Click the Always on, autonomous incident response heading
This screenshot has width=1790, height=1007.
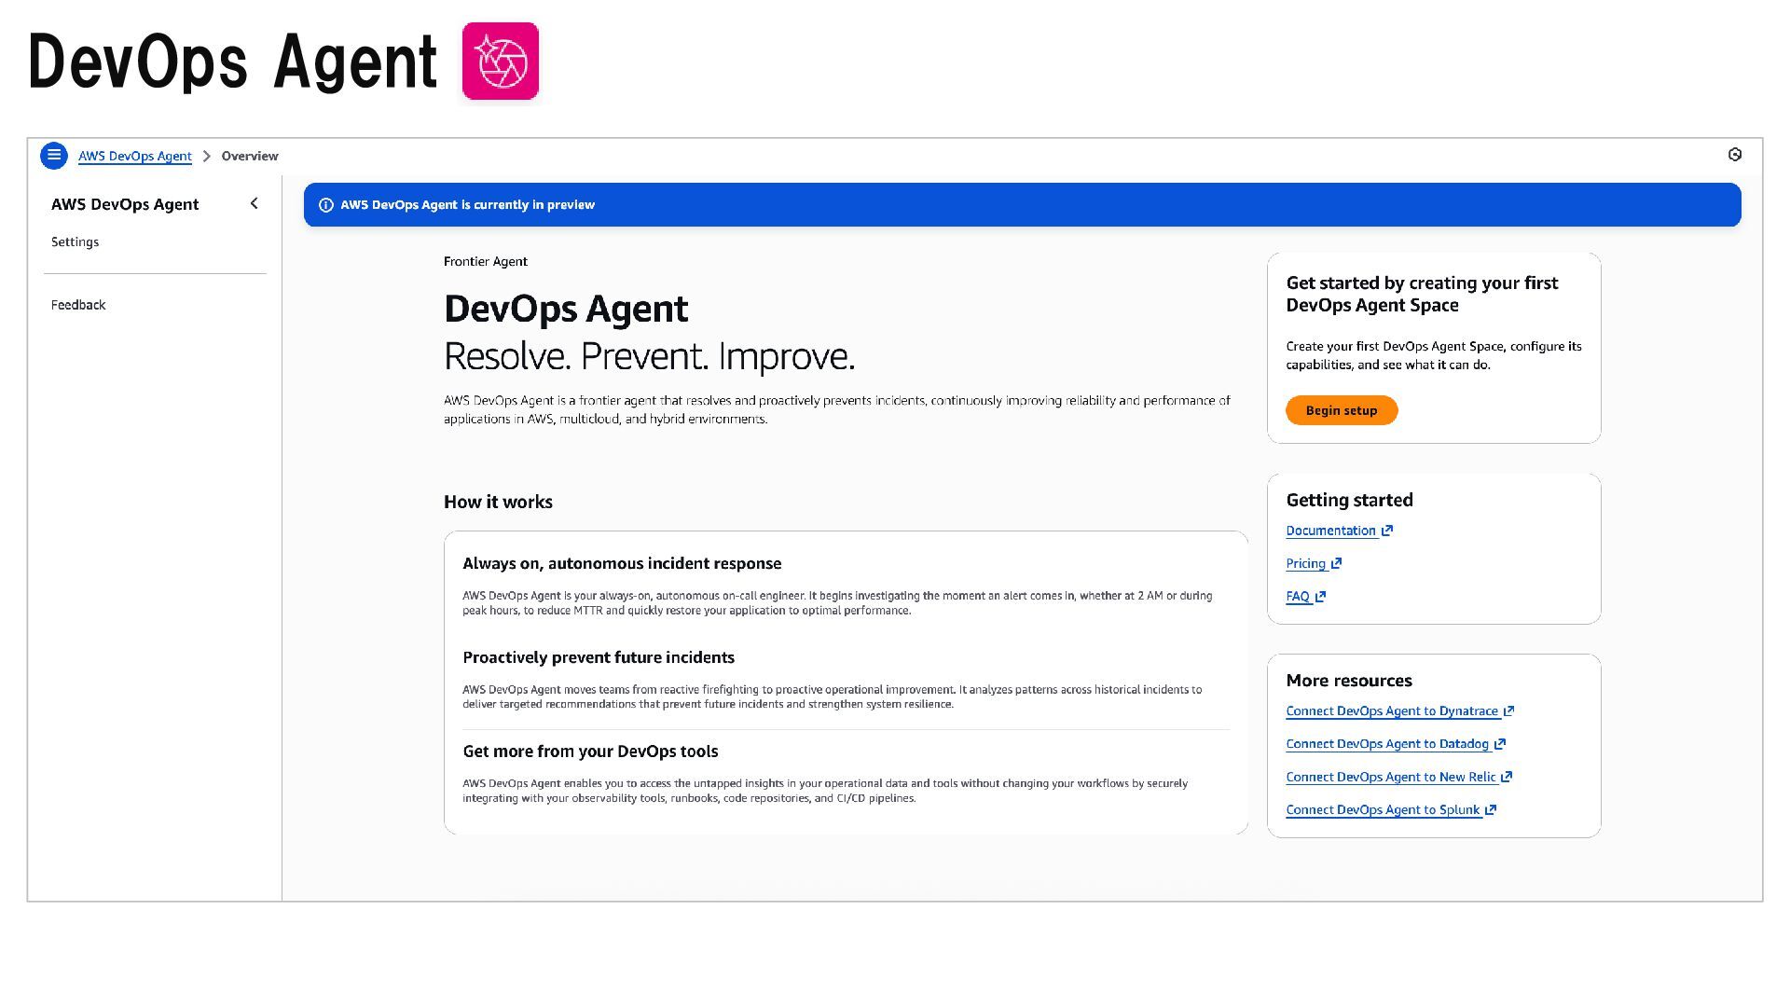[622, 563]
